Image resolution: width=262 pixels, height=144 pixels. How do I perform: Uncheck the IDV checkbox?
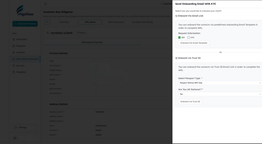(179, 37)
